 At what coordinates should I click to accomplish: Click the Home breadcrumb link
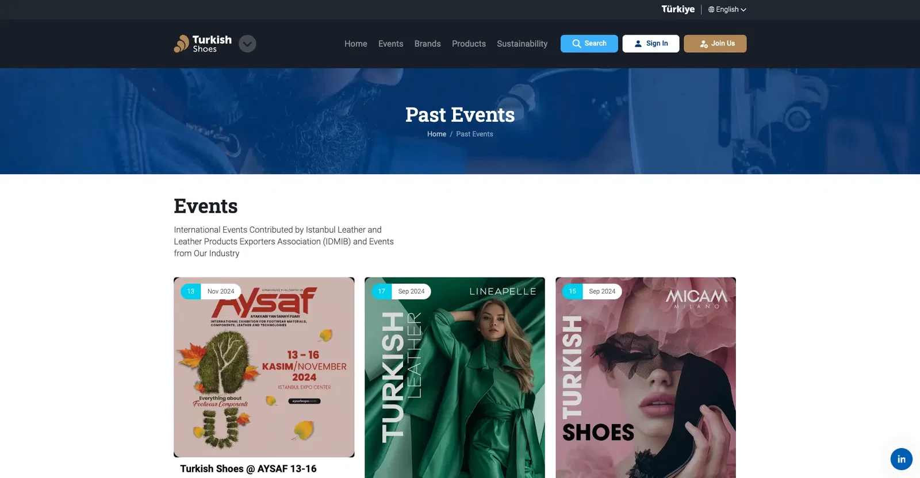[x=436, y=134]
